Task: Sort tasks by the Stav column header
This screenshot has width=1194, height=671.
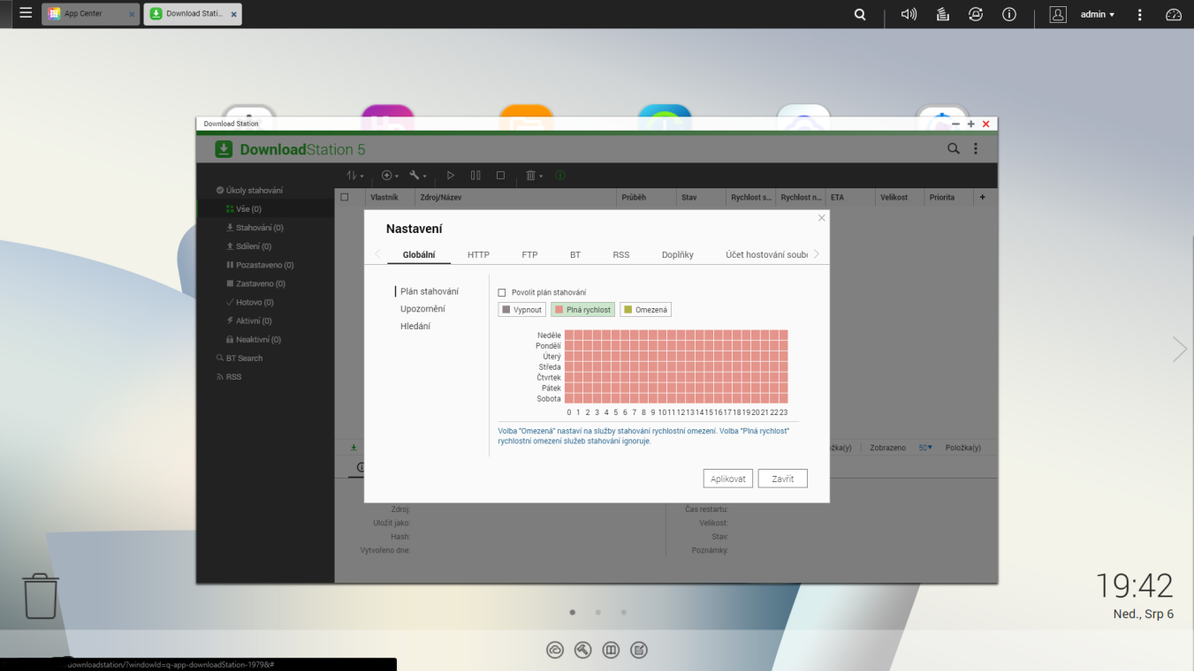Action: pyautogui.click(x=689, y=197)
